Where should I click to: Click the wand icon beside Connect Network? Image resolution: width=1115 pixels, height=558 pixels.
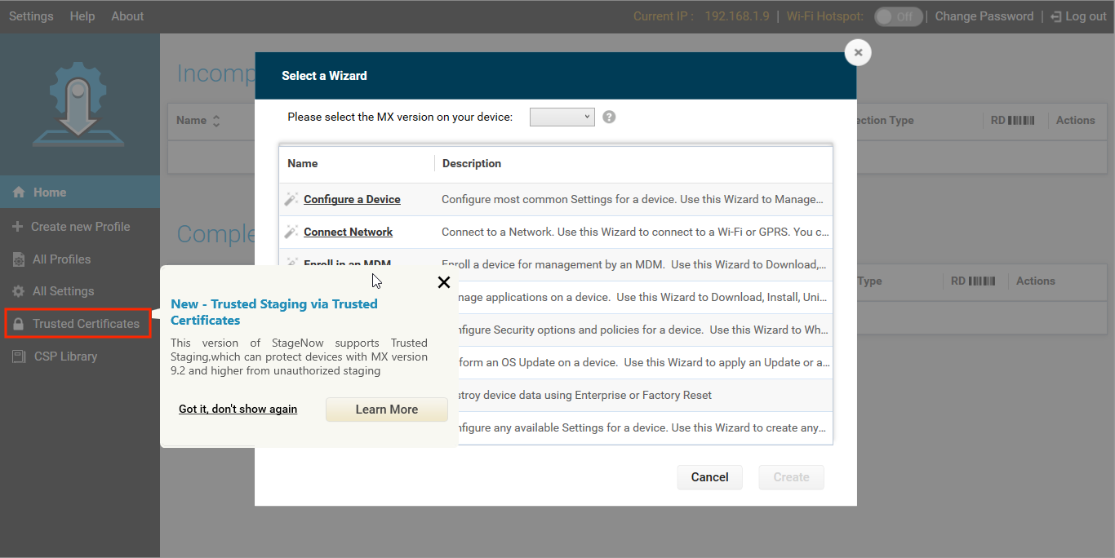[x=291, y=232]
